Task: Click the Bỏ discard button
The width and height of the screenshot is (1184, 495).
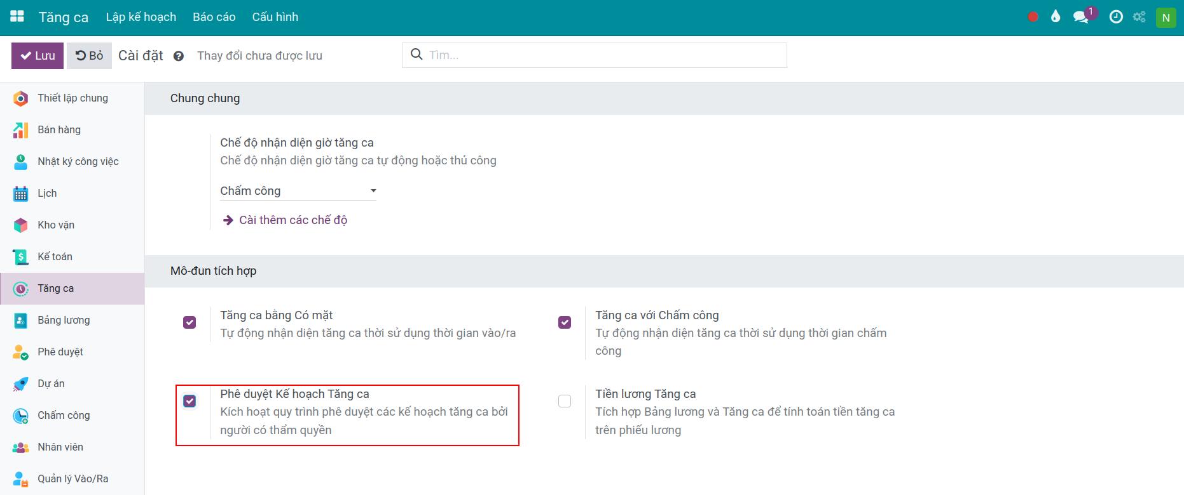Action: tap(89, 56)
